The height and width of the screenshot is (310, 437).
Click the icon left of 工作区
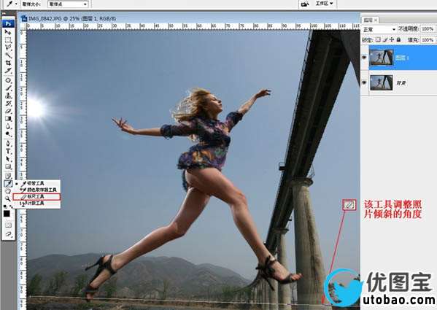pos(306,4)
